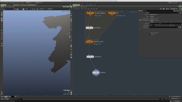Toggle bypass flag on delete1 node
The width and height of the screenshot is (182, 102).
click(x=93, y=73)
